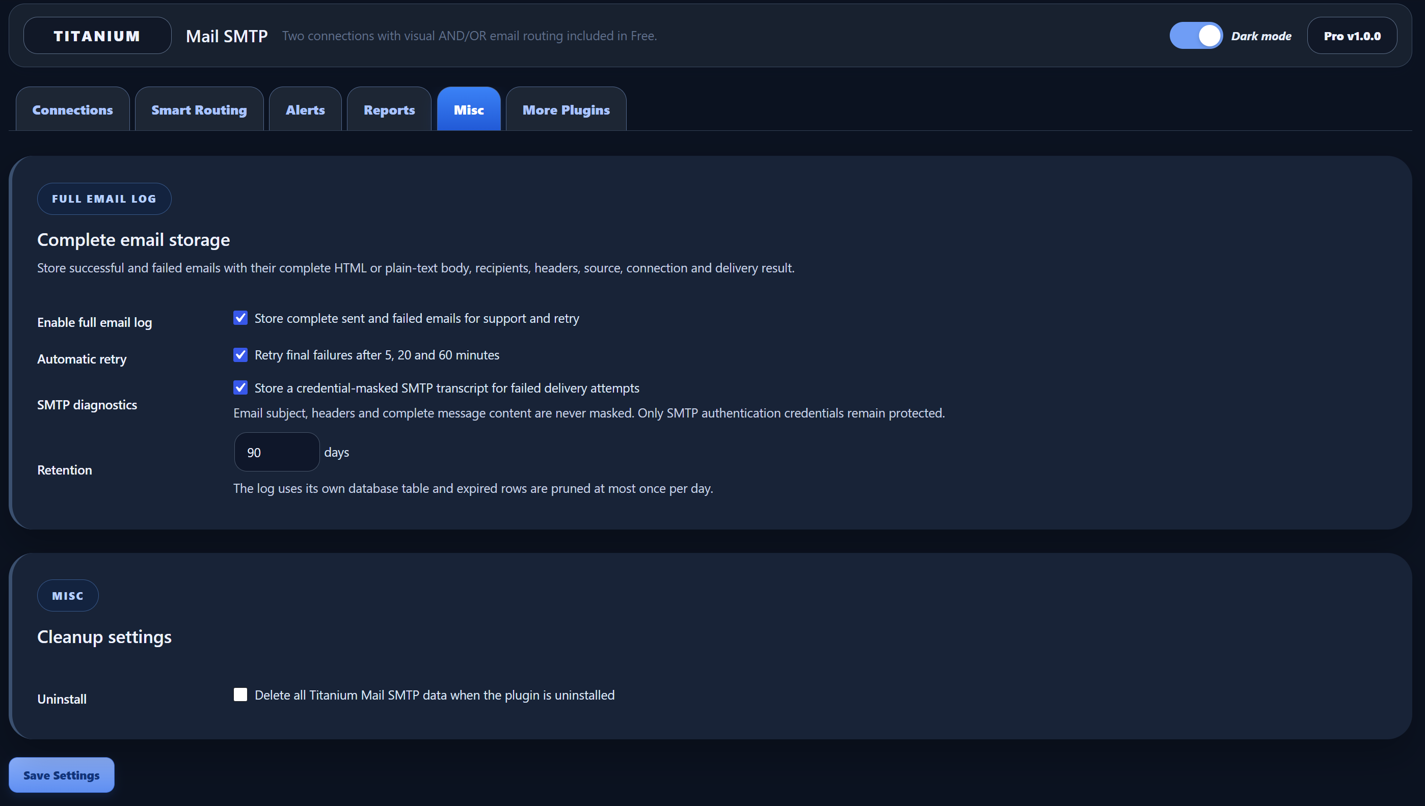1425x806 pixels.
Task: Uncheck credential-masked SMTP transcript option
Action: click(240, 387)
